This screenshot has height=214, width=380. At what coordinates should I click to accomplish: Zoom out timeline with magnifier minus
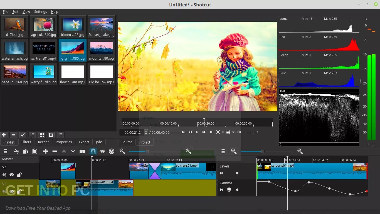coord(122,151)
